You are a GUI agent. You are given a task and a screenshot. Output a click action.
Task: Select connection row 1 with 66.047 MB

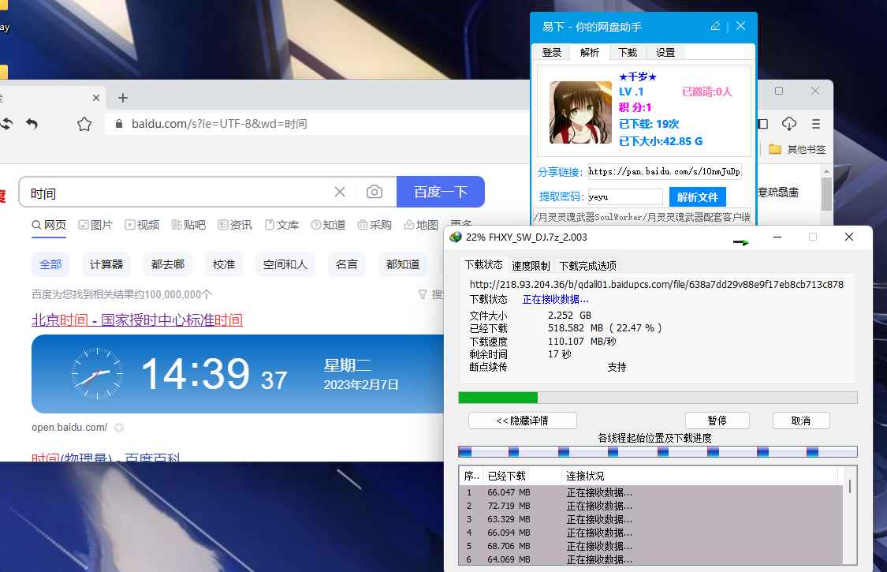[x=650, y=492]
